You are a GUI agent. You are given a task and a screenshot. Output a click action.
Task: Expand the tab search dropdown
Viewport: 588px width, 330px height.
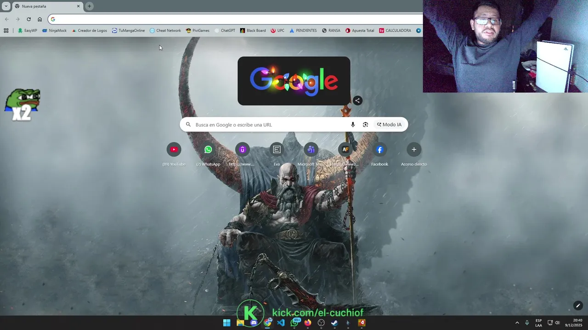(x=6, y=6)
